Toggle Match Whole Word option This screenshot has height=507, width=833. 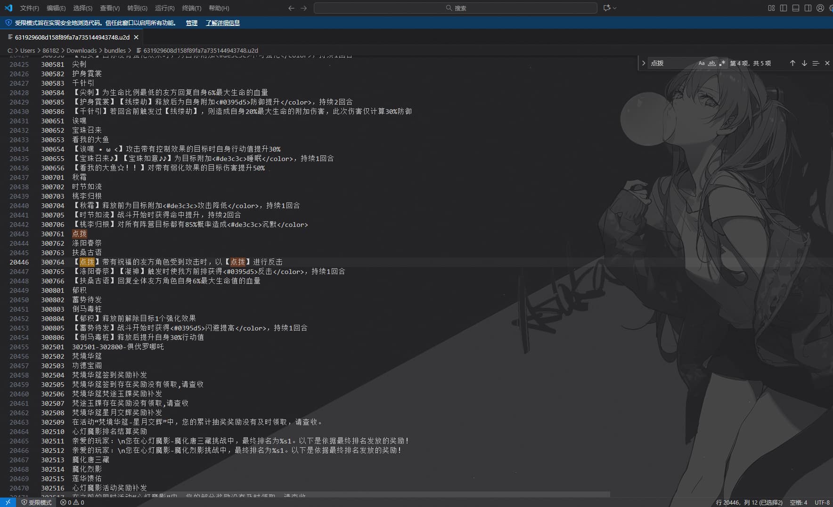coord(712,63)
